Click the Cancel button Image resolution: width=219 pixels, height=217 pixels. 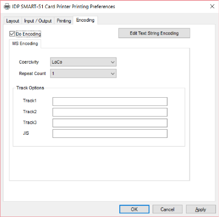pos(168,209)
